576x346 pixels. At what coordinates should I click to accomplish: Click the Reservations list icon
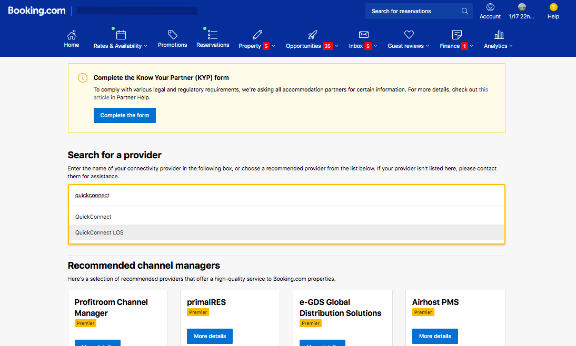click(213, 35)
